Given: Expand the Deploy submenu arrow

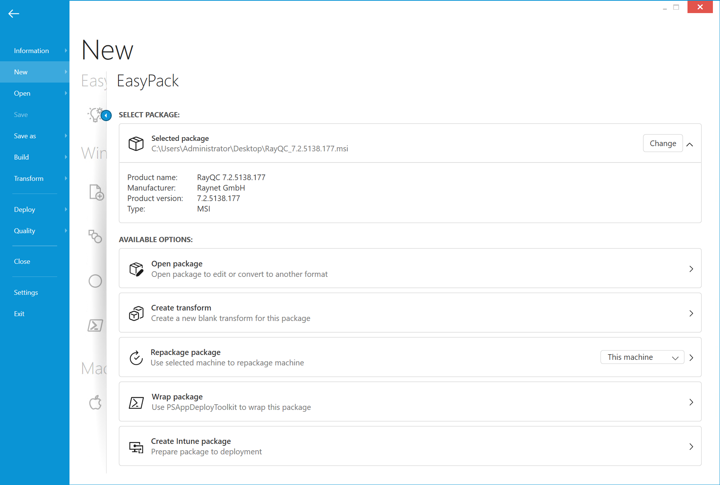Looking at the screenshot, I should [66, 209].
